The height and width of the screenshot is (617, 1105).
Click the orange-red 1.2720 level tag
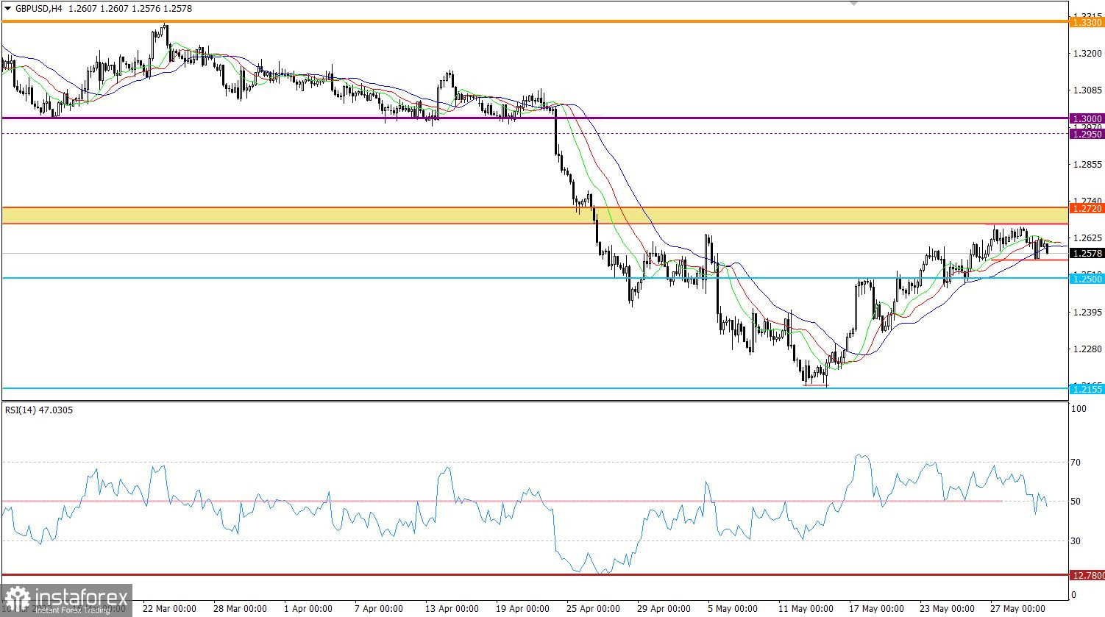click(x=1087, y=209)
